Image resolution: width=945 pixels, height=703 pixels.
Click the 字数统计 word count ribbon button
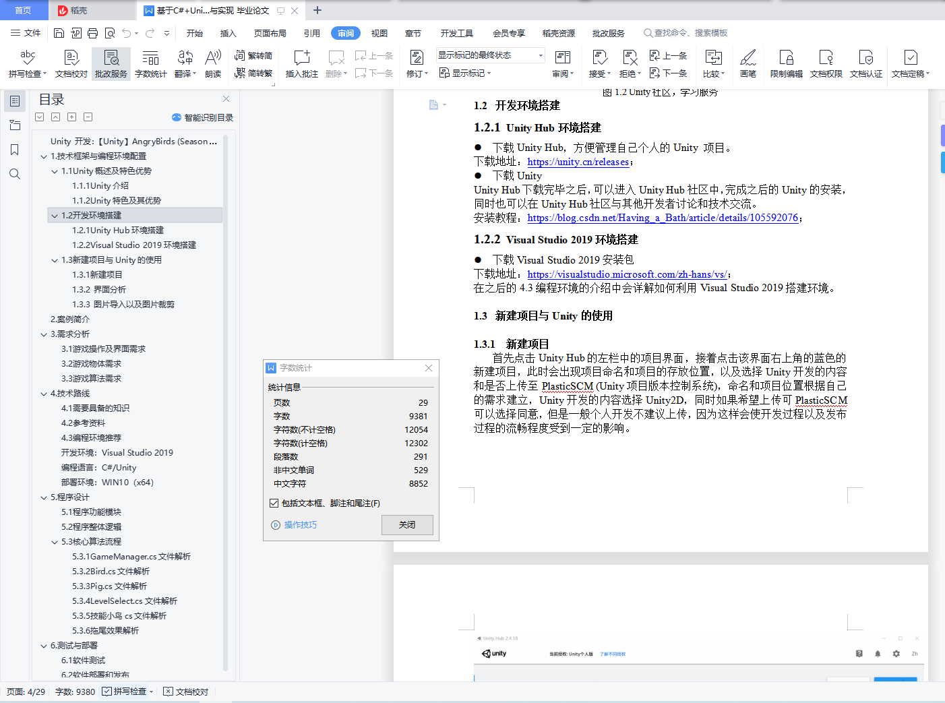tap(151, 64)
